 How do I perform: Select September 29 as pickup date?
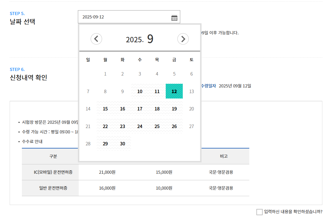click(105, 144)
